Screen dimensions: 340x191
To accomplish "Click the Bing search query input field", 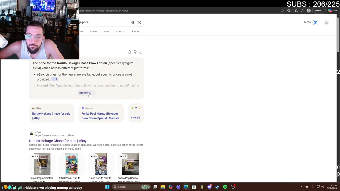I will click(x=104, y=22).
